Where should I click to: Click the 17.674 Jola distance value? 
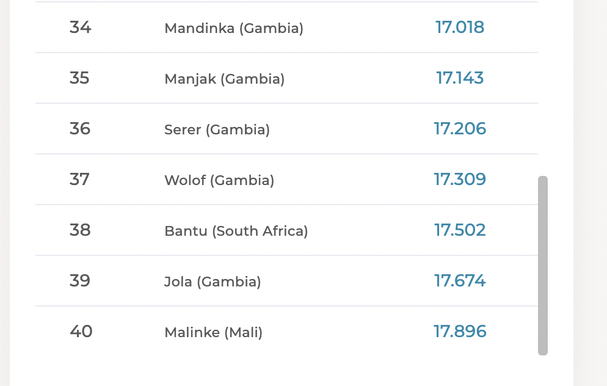[x=459, y=281]
